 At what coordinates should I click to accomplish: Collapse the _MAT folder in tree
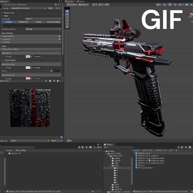coord(110,166)
